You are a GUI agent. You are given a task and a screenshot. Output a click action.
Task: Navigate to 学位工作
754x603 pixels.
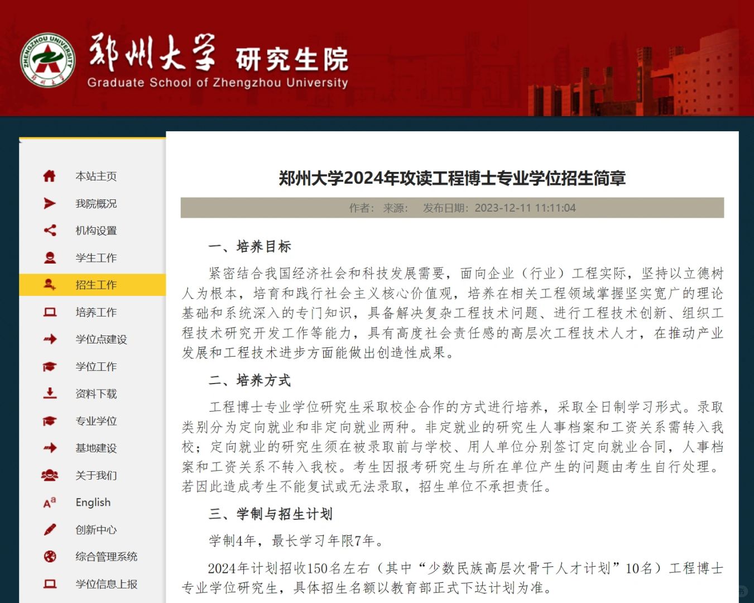[x=96, y=367]
